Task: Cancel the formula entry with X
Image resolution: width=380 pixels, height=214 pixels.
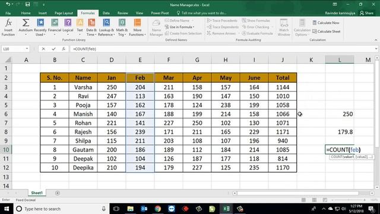Action: point(43,49)
